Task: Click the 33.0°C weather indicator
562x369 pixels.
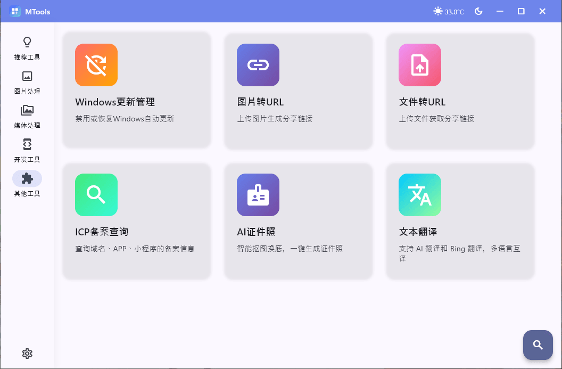Action: pos(449,11)
